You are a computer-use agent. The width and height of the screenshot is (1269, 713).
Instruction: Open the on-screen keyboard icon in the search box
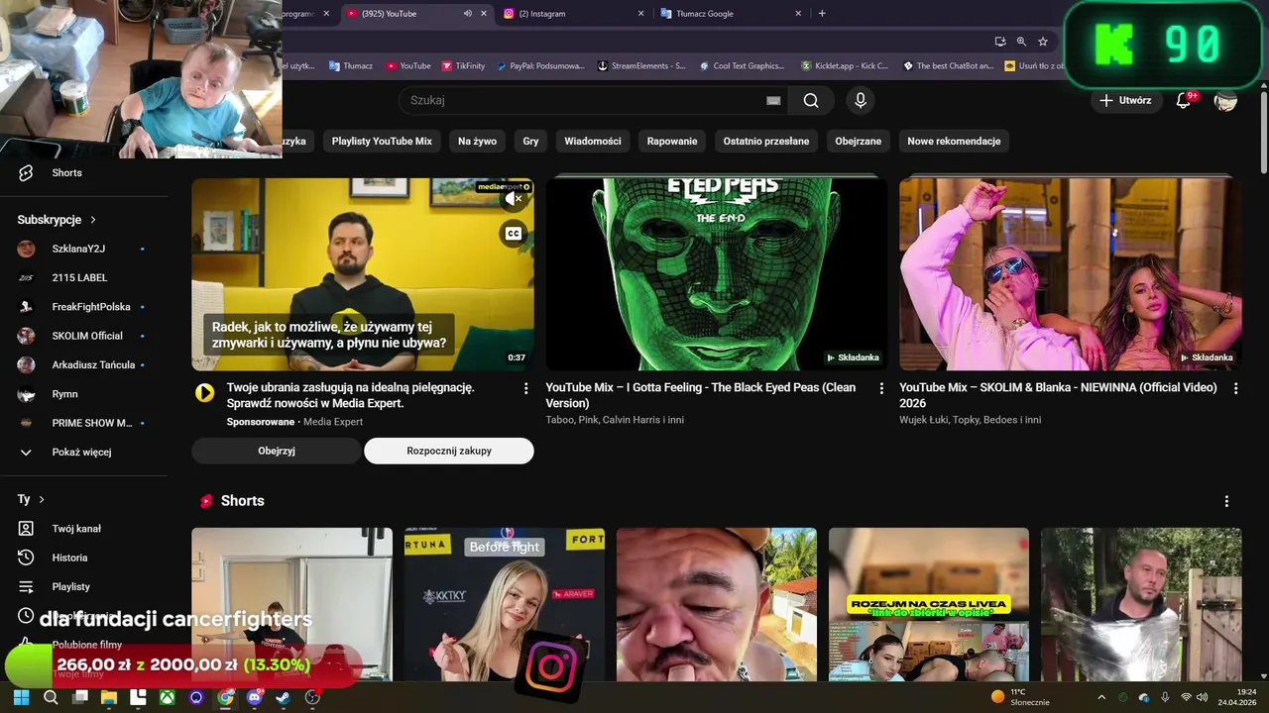[773, 100]
